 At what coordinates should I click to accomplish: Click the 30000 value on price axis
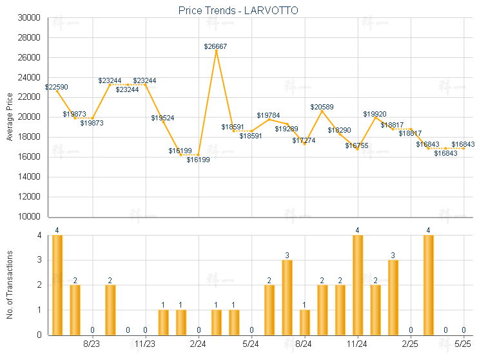(x=29, y=18)
